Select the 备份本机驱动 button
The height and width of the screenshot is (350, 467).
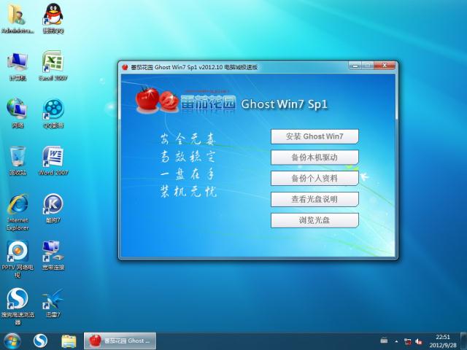tap(314, 157)
